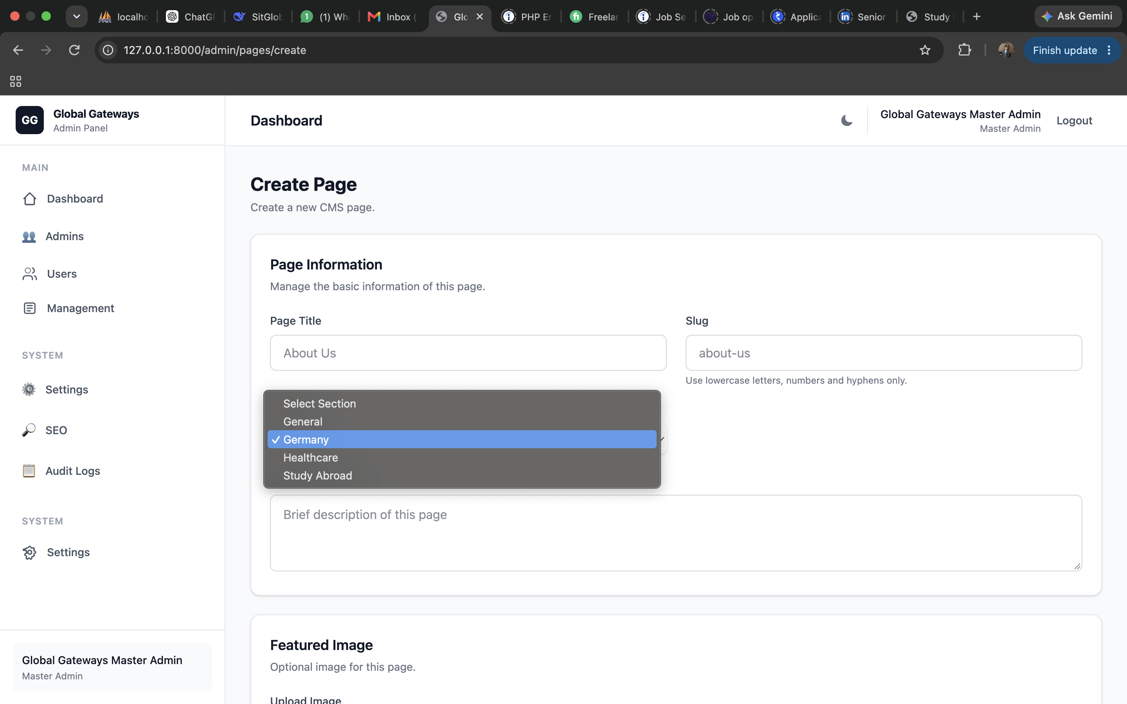Open the apps grid bookmark icon
This screenshot has width=1127, height=704.
(15, 81)
